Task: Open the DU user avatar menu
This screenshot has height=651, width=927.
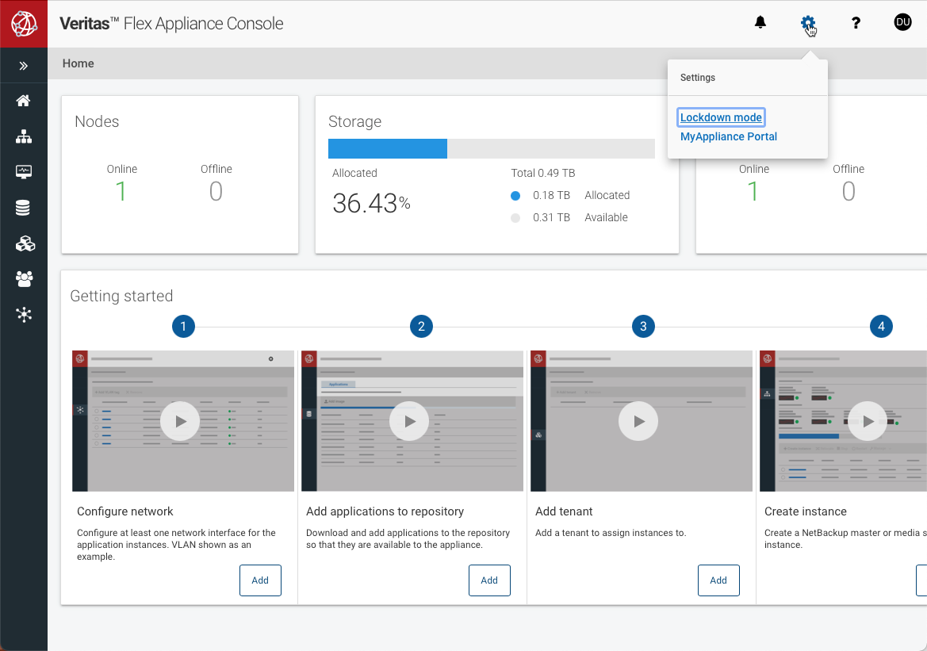Action: pos(902,22)
